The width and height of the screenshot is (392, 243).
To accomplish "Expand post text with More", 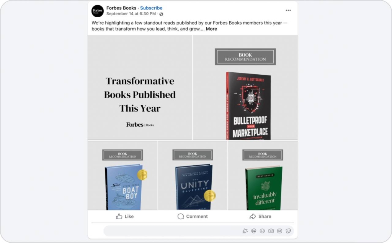I will click(x=211, y=29).
